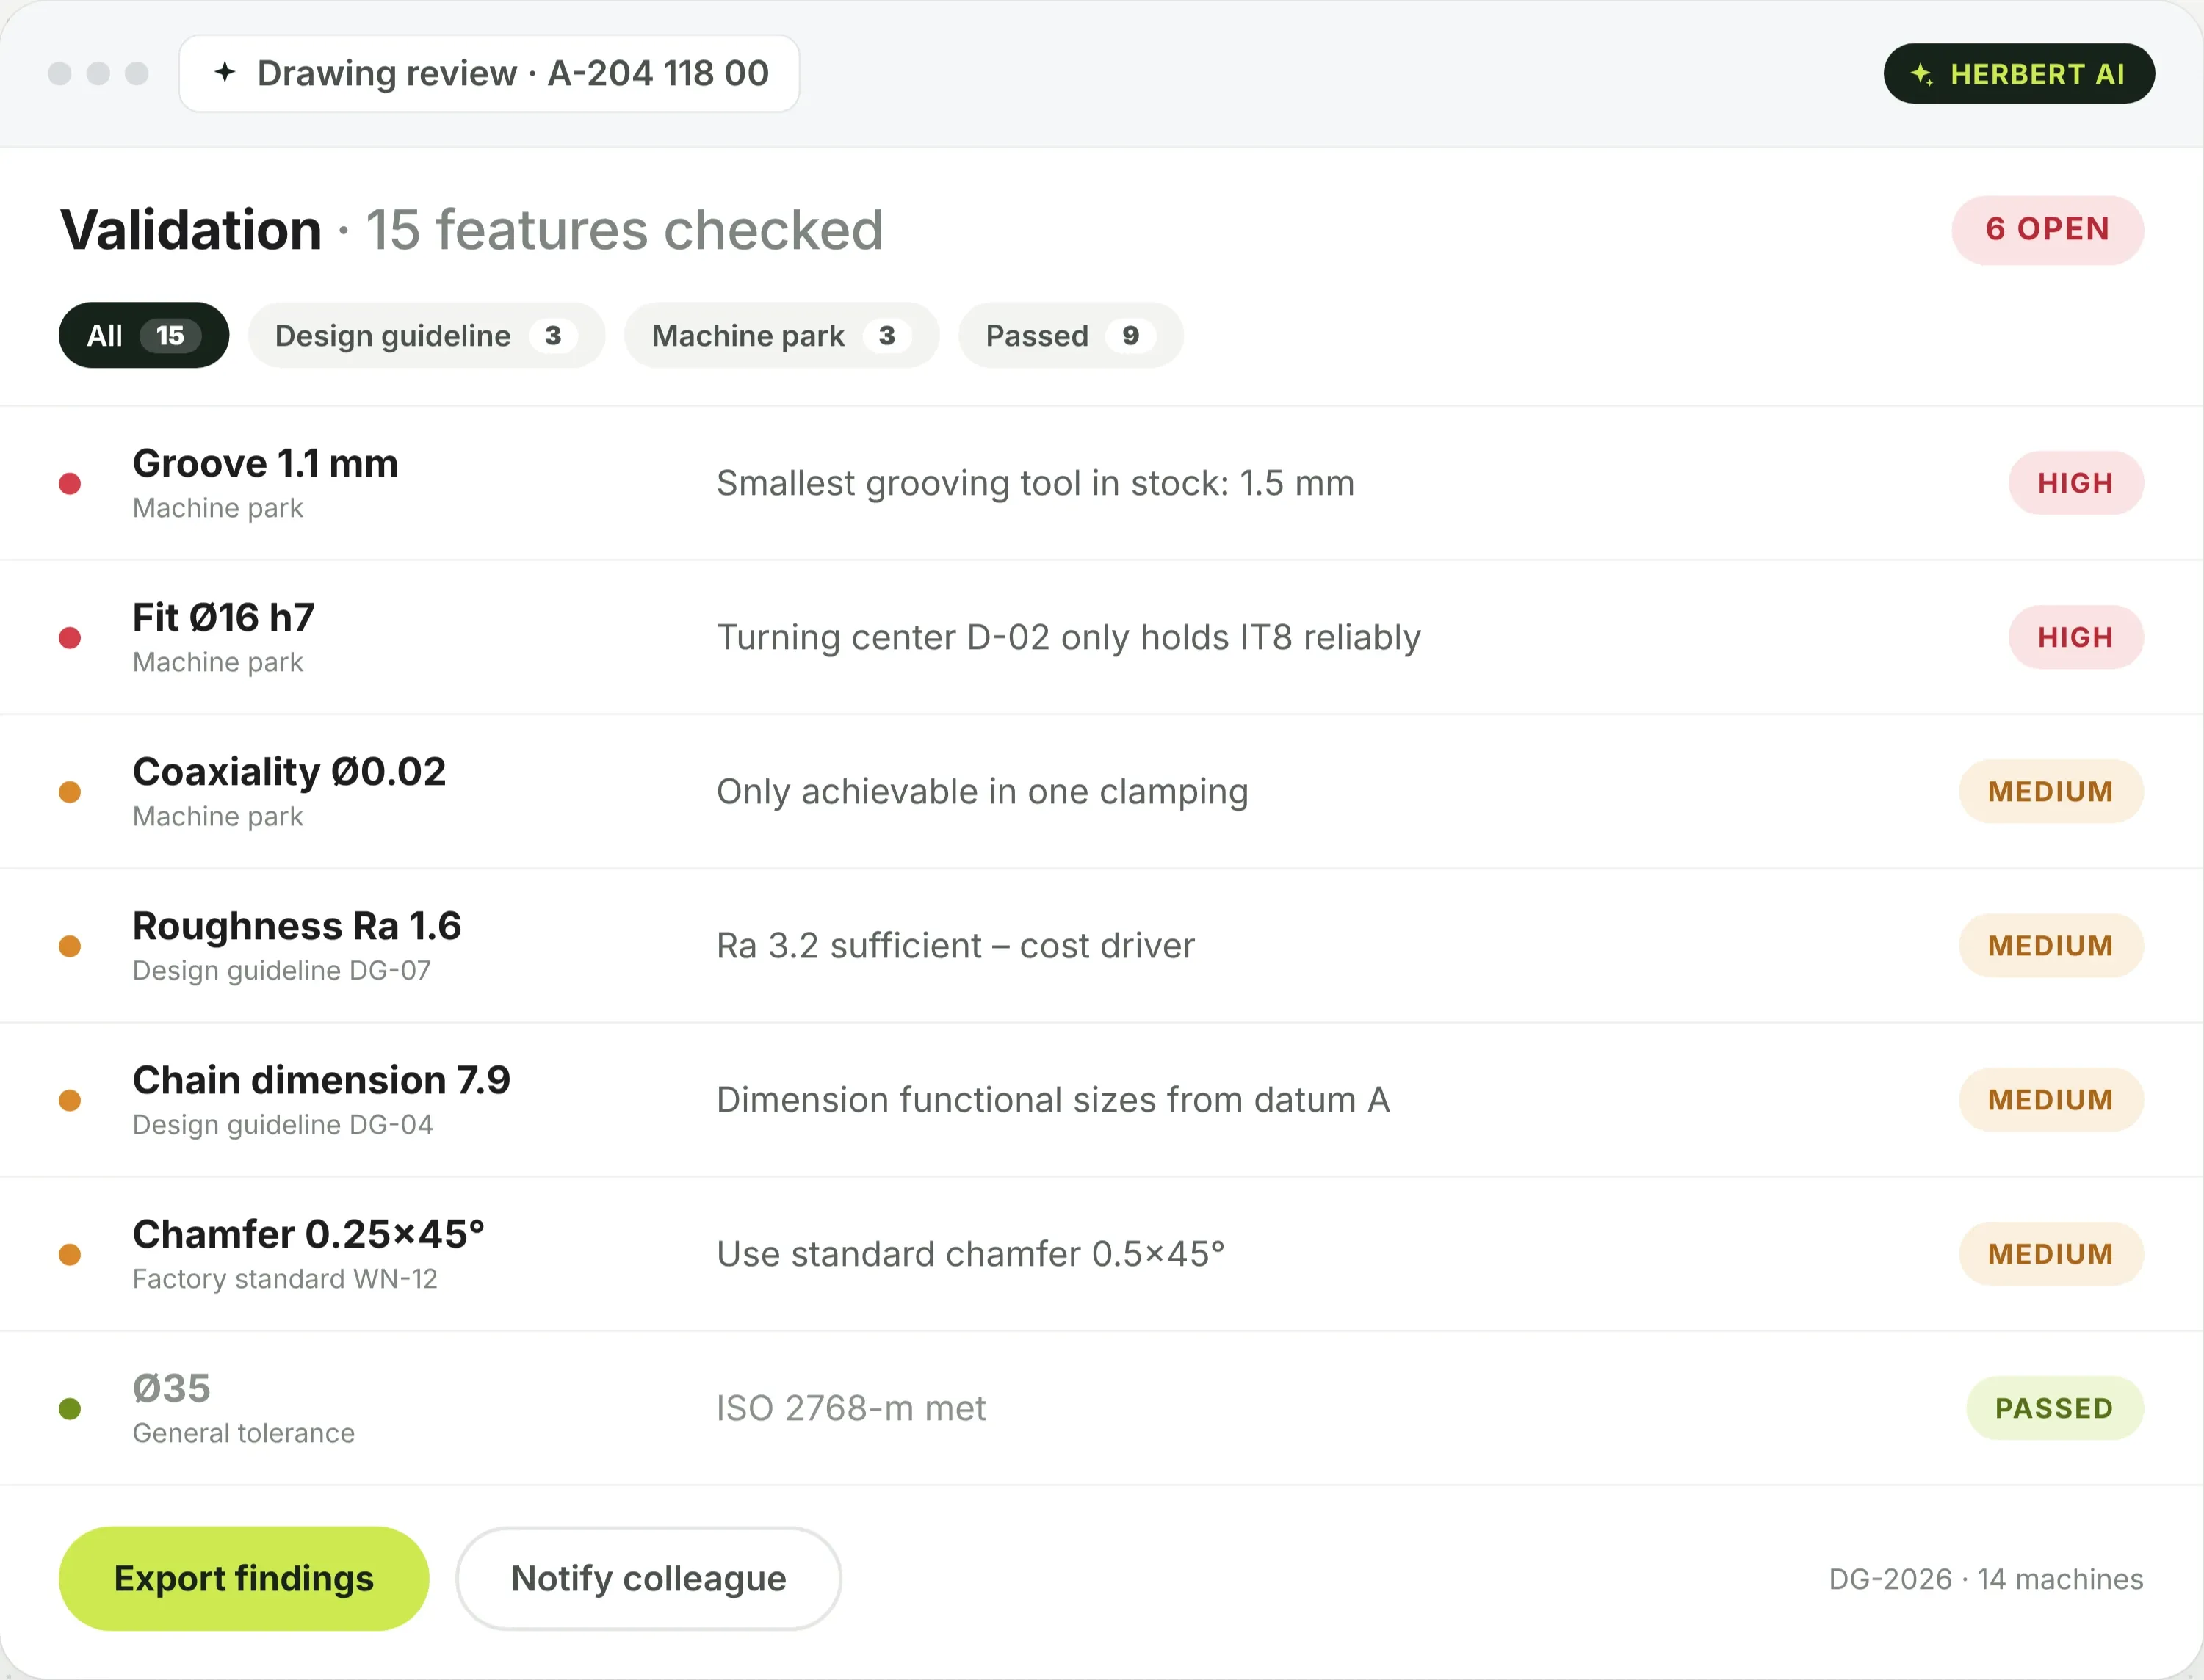Filter by Design guideline tab

(426, 335)
